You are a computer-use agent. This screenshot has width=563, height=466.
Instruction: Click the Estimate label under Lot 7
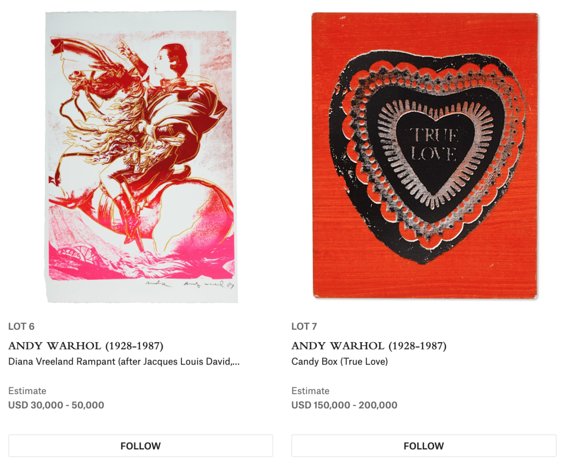click(x=310, y=391)
